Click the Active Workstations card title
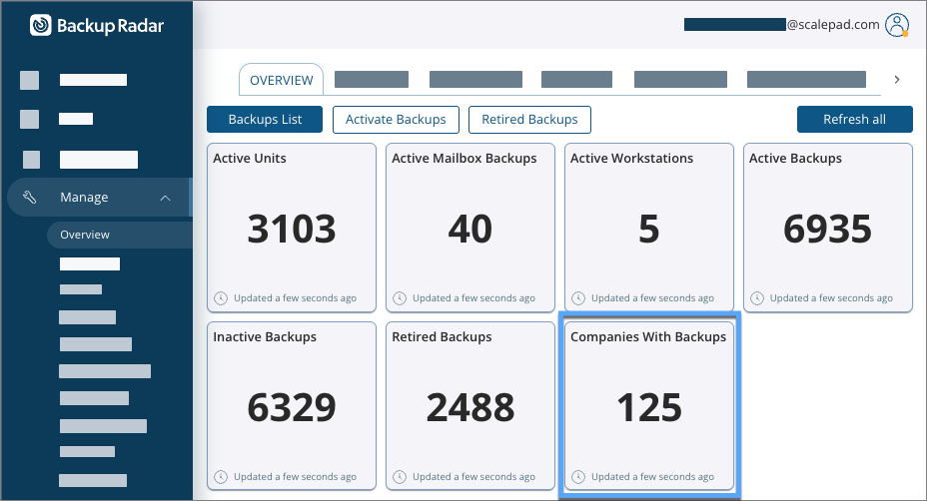Viewport: 927px width, 501px height. tap(631, 159)
